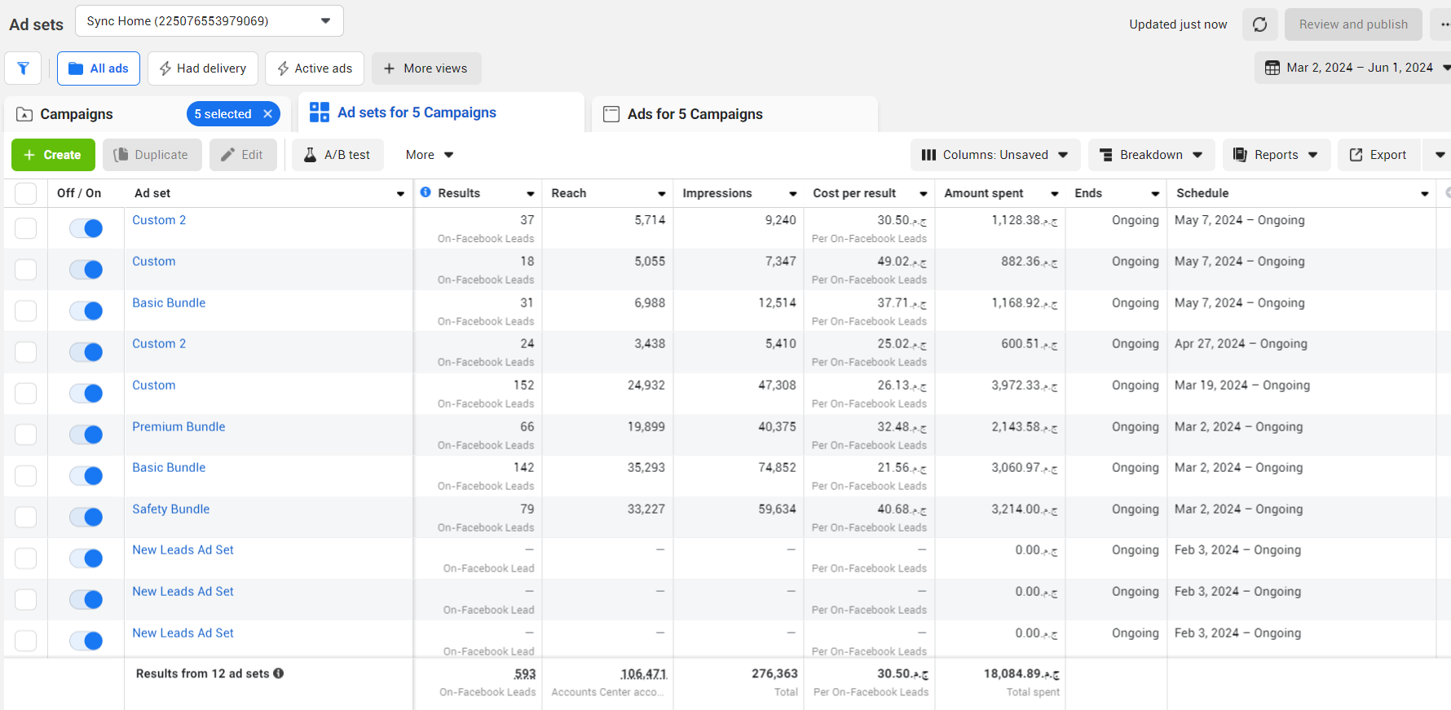
Task: Clear the 5 selected campaigns filter
Action: click(x=267, y=114)
